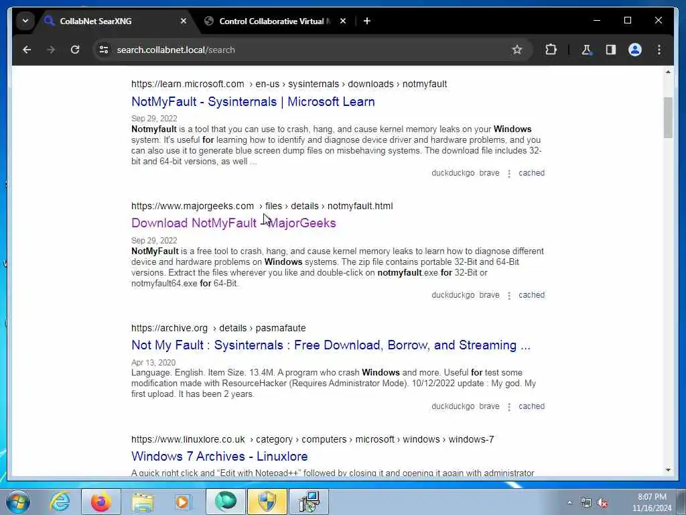Show hidden system tray icons
Viewport: 686px width, 515px height.
(569, 503)
